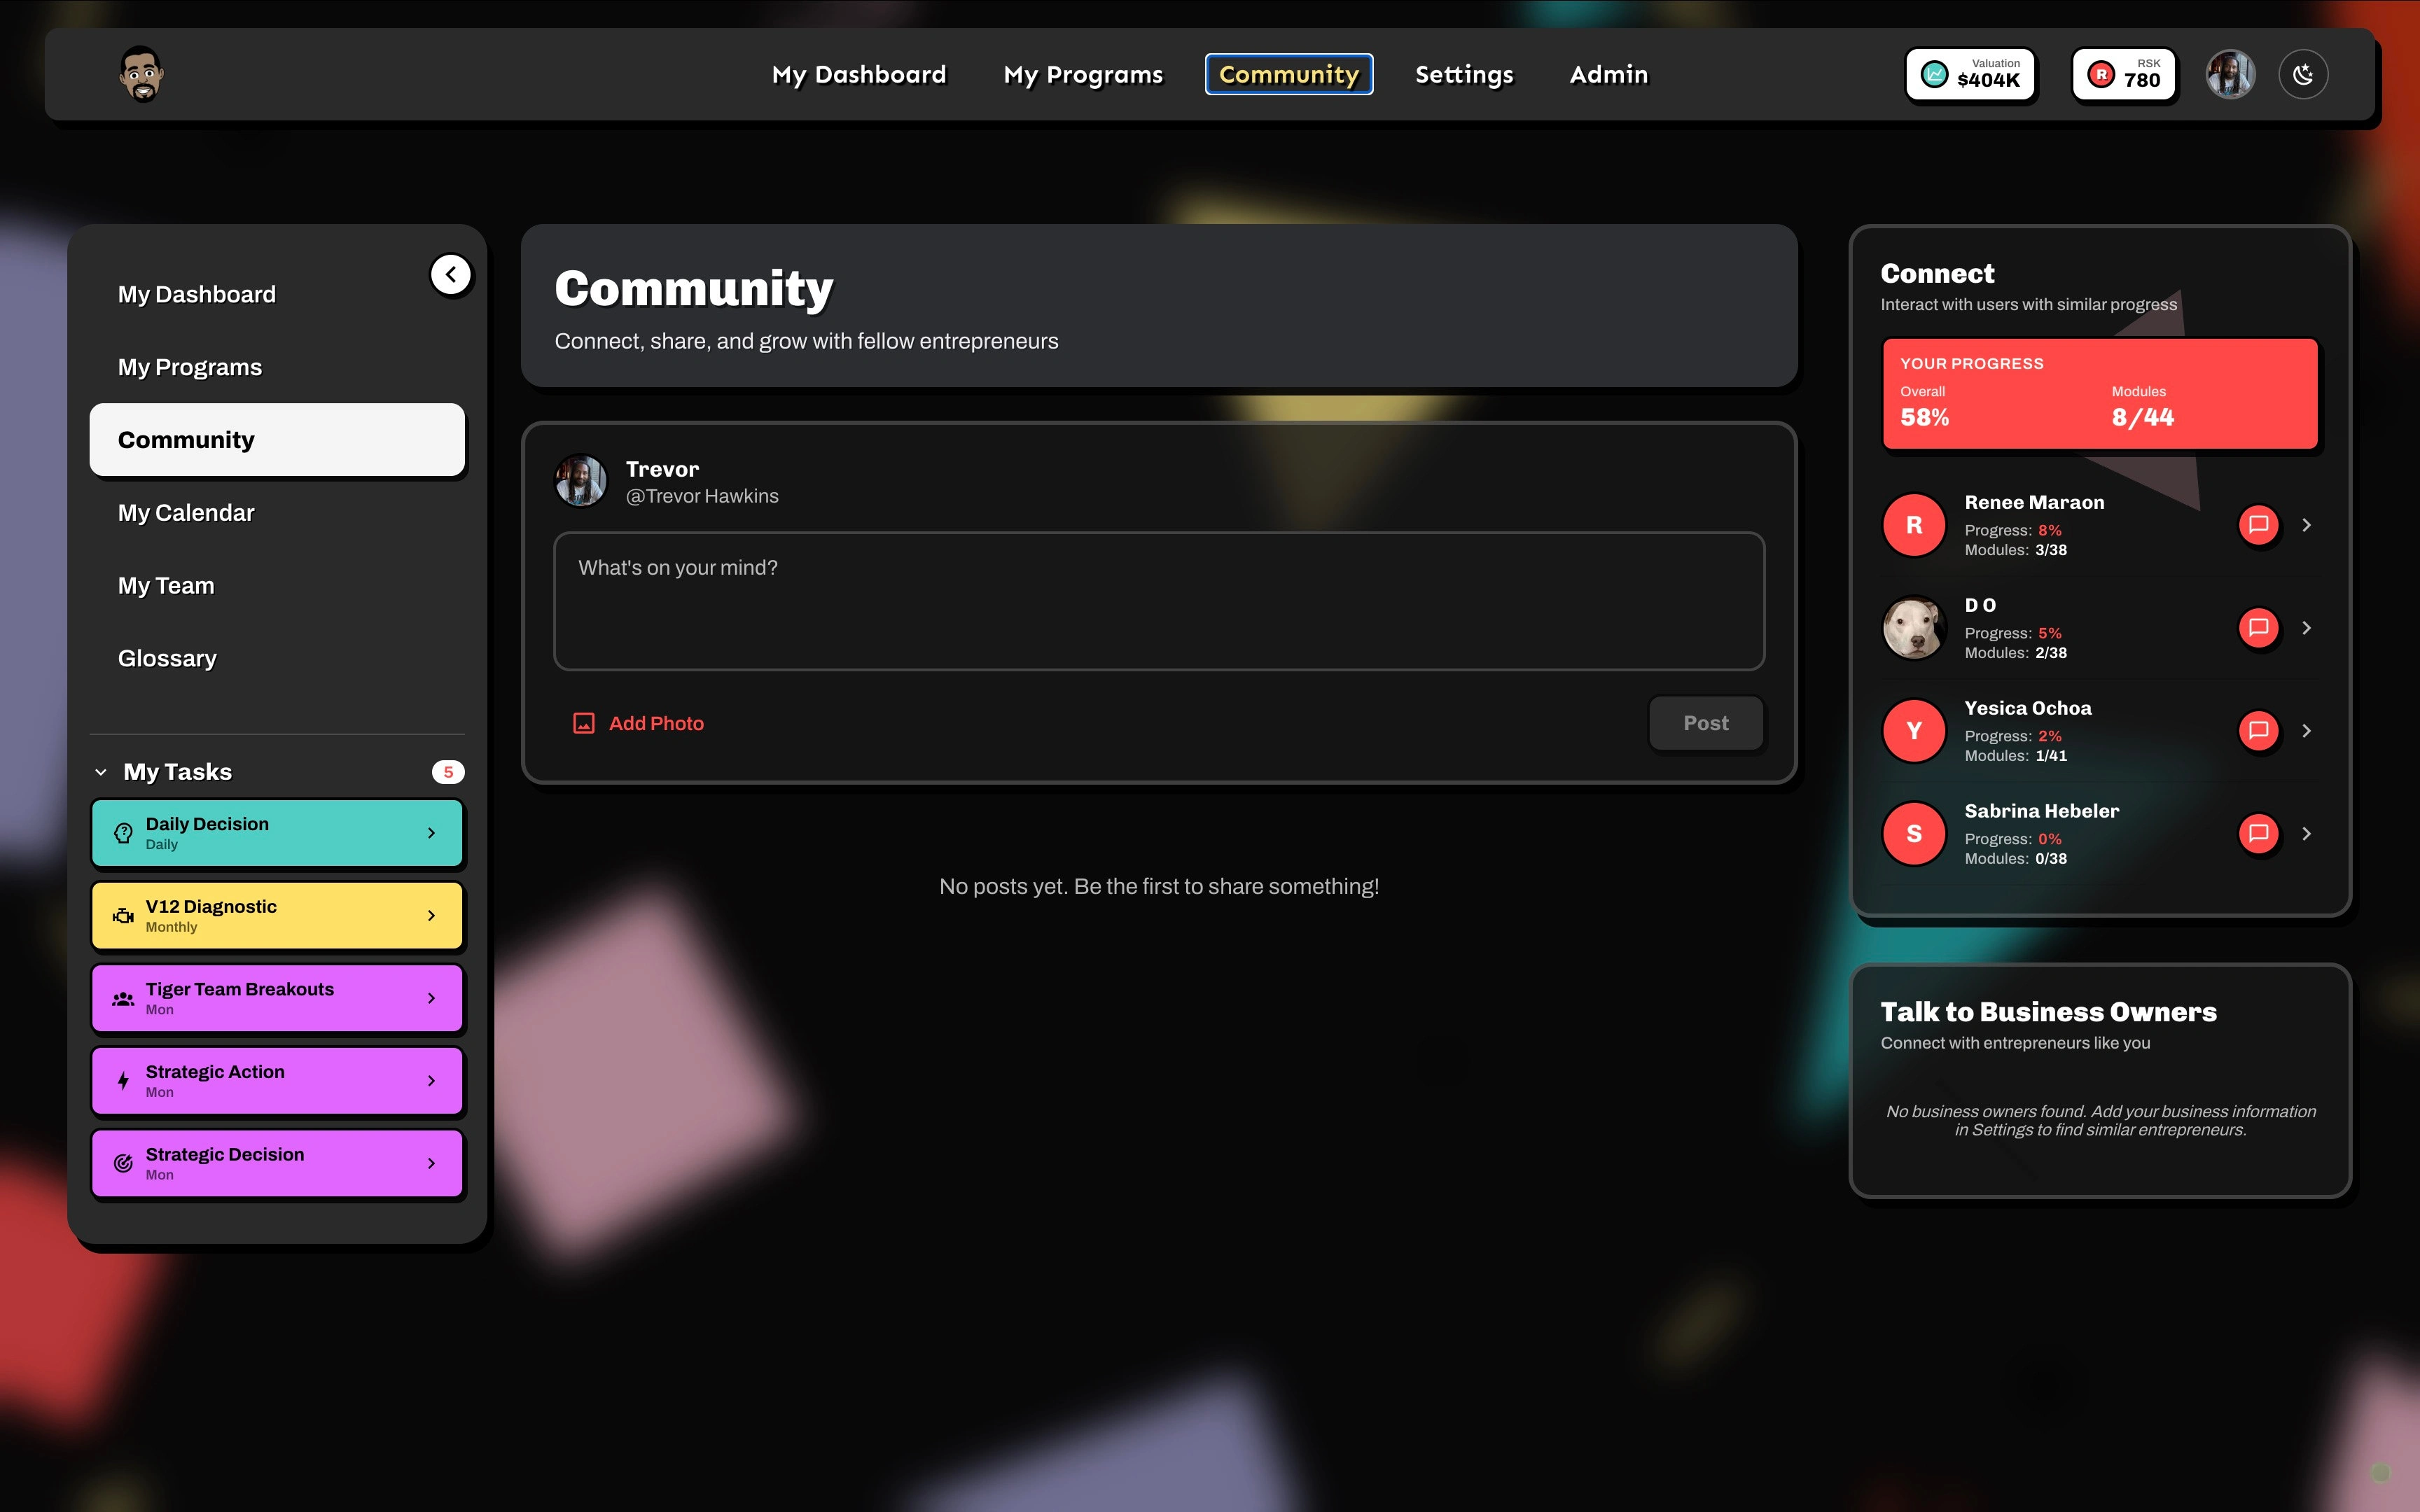Image resolution: width=2420 pixels, height=1512 pixels.
Task: Click the red Your Progress card
Action: (x=2100, y=394)
